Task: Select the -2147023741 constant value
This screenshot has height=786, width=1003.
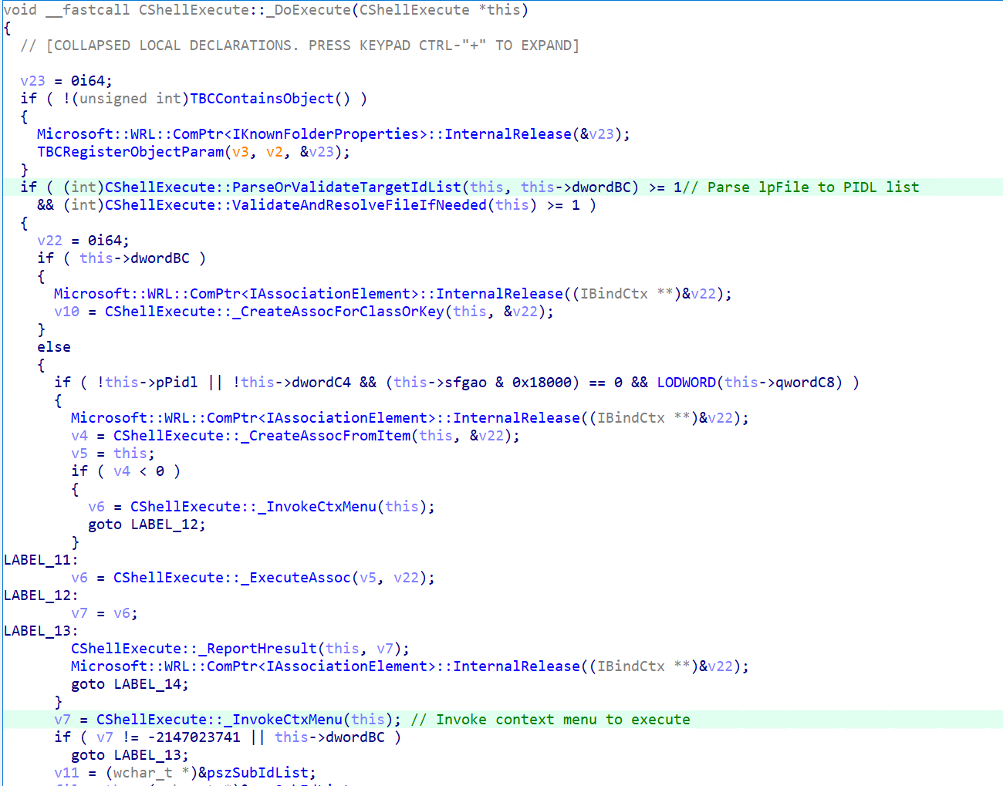Action: tap(194, 737)
